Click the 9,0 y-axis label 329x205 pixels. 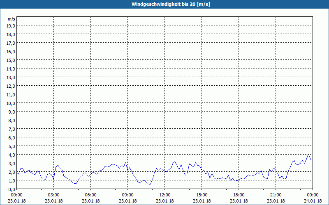pos(12,112)
